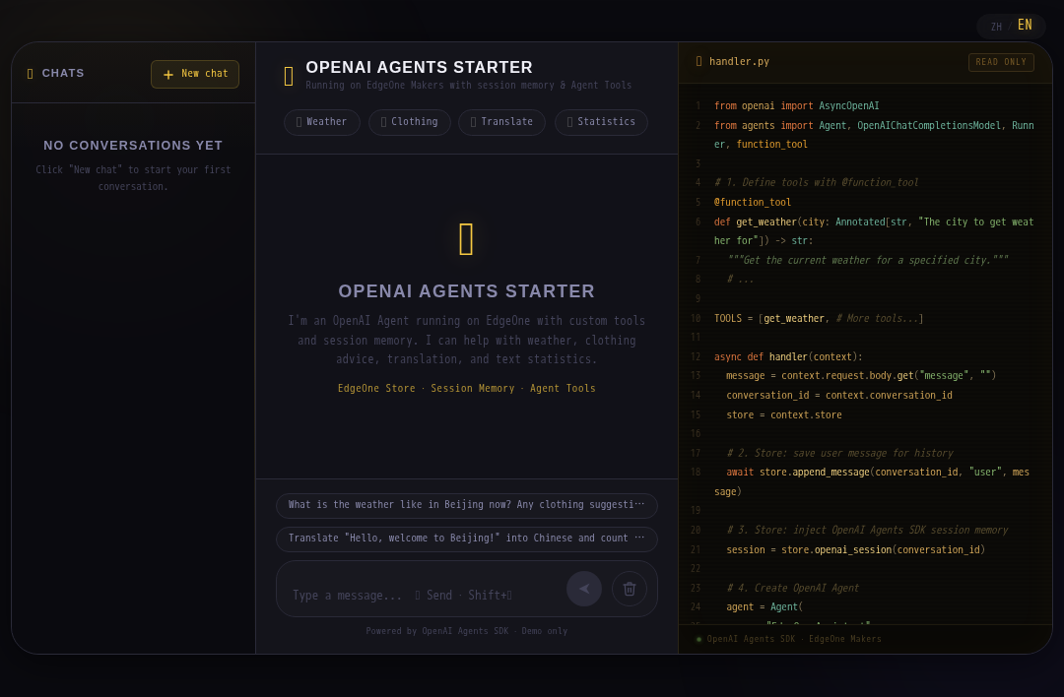Click the NO CONVERSATIONS YET text

pyautogui.click(x=133, y=145)
